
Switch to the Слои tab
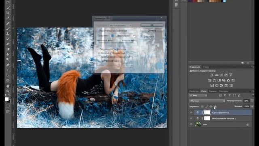(204, 91)
